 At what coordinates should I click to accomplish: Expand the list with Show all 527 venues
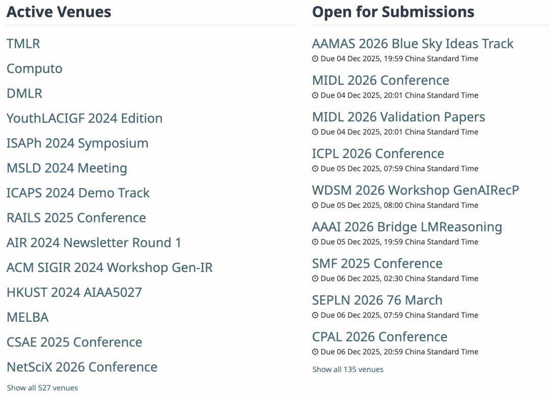pyautogui.click(x=42, y=388)
